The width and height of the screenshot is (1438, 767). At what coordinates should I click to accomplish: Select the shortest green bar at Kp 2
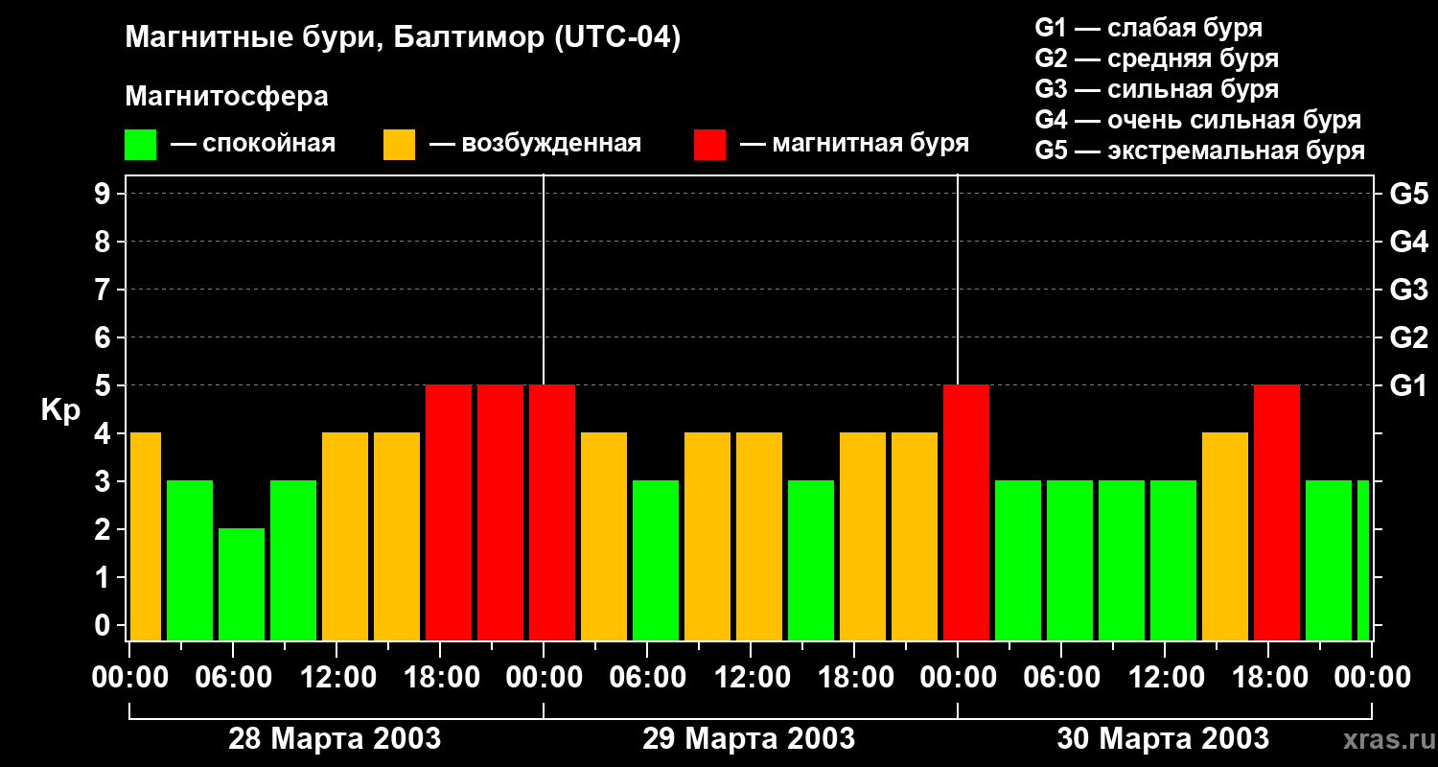click(242, 583)
